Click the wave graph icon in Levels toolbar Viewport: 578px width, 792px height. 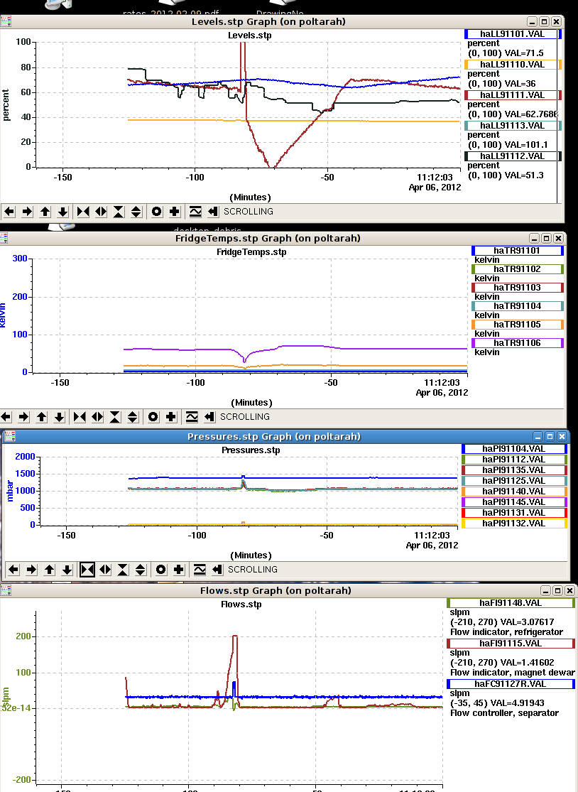point(195,212)
